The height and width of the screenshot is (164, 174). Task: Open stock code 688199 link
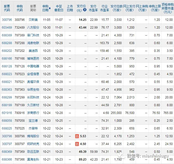[7, 105]
